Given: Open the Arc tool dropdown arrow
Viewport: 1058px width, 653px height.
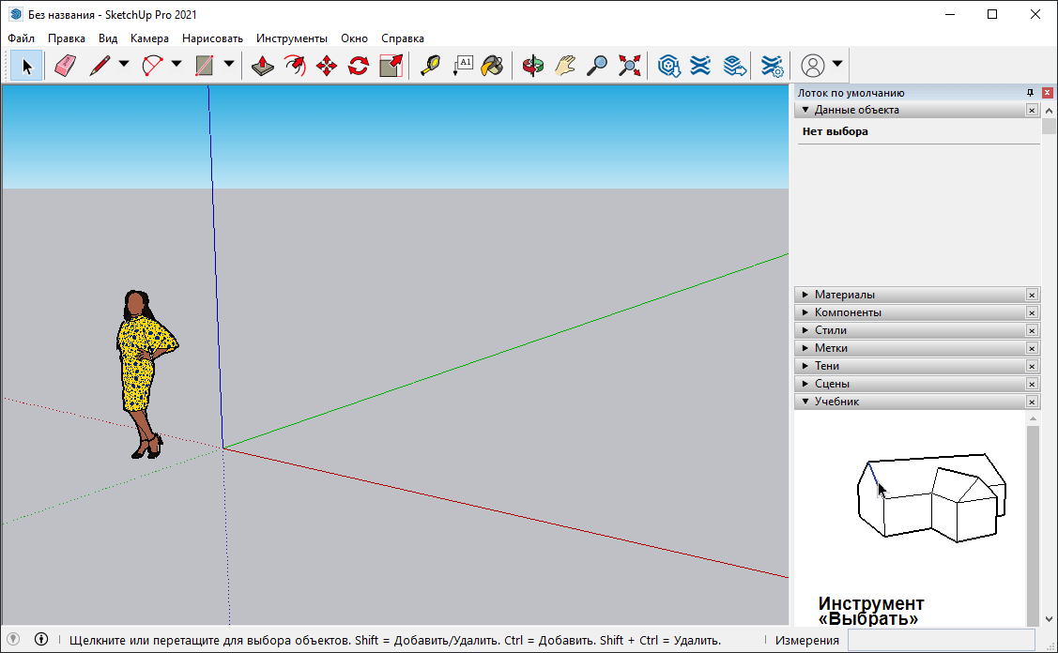Looking at the screenshot, I should [176, 66].
